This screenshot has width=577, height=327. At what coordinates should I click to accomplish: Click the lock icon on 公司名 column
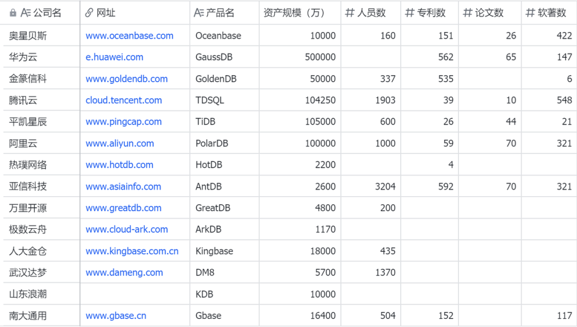pos(13,13)
